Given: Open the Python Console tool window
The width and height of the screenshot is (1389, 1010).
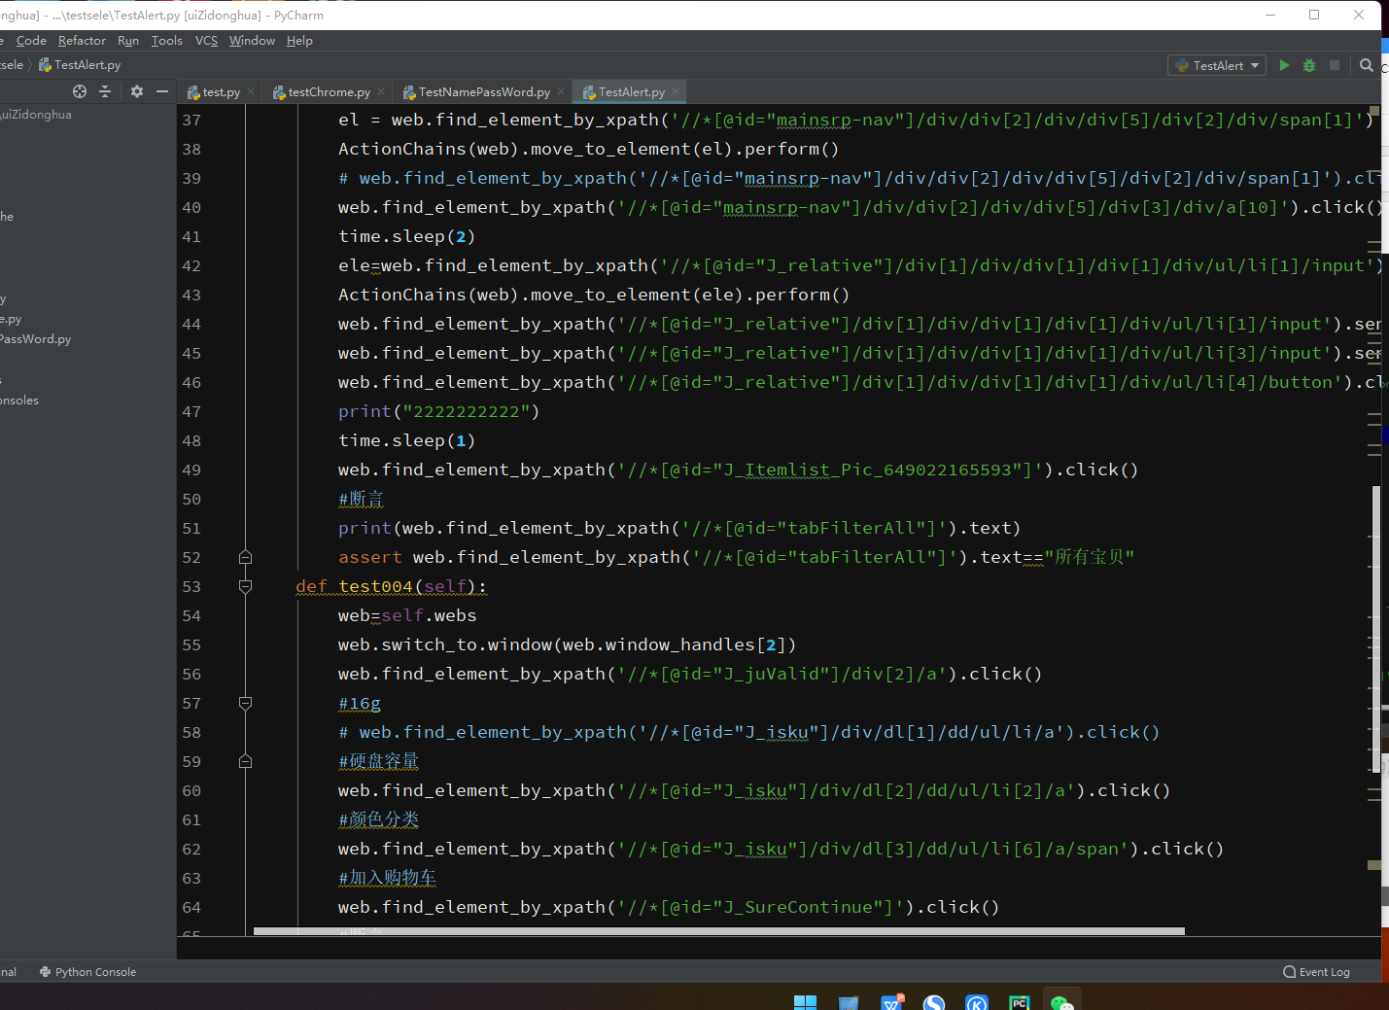Looking at the screenshot, I should [x=87, y=972].
